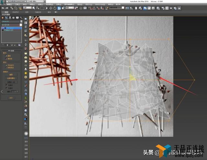Click the 重置 reset button

coord(11,75)
